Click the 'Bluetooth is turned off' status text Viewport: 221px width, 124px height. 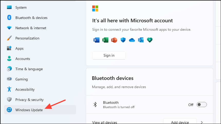[x=119, y=107]
